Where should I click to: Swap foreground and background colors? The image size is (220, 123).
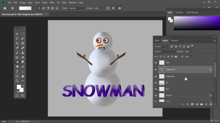click(x=23, y=85)
